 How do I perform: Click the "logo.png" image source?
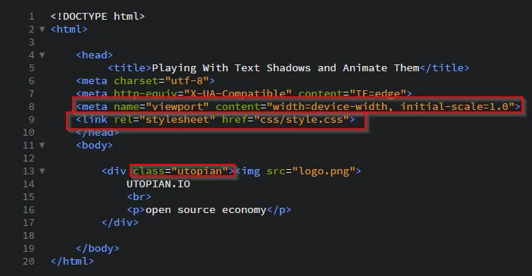[324, 171]
